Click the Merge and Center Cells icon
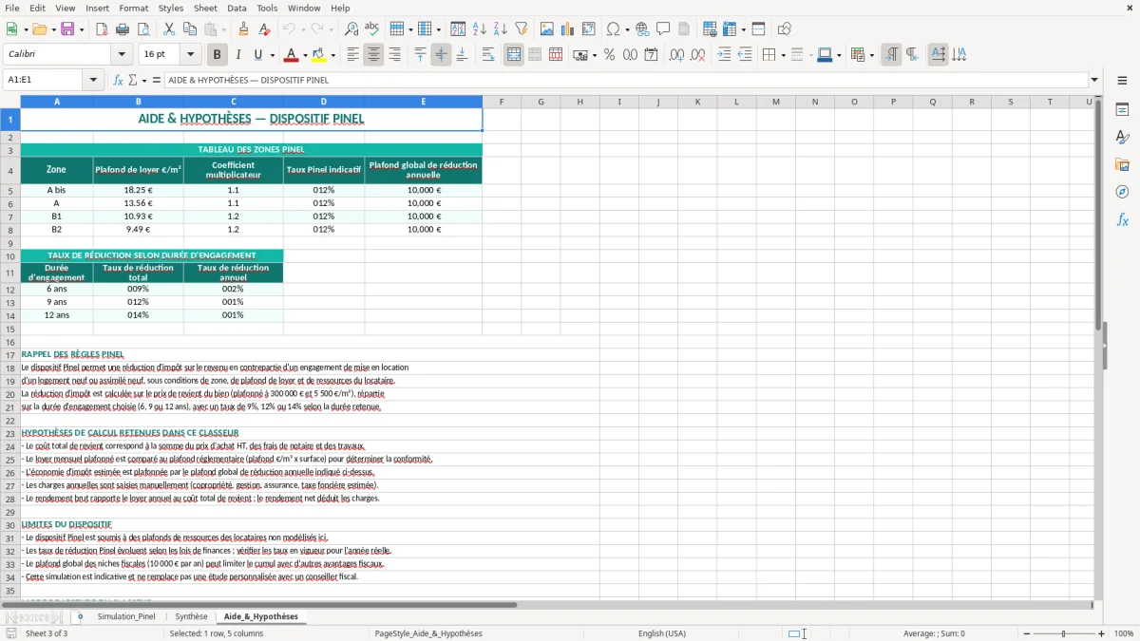1140x641 pixels. pos(514,55)
